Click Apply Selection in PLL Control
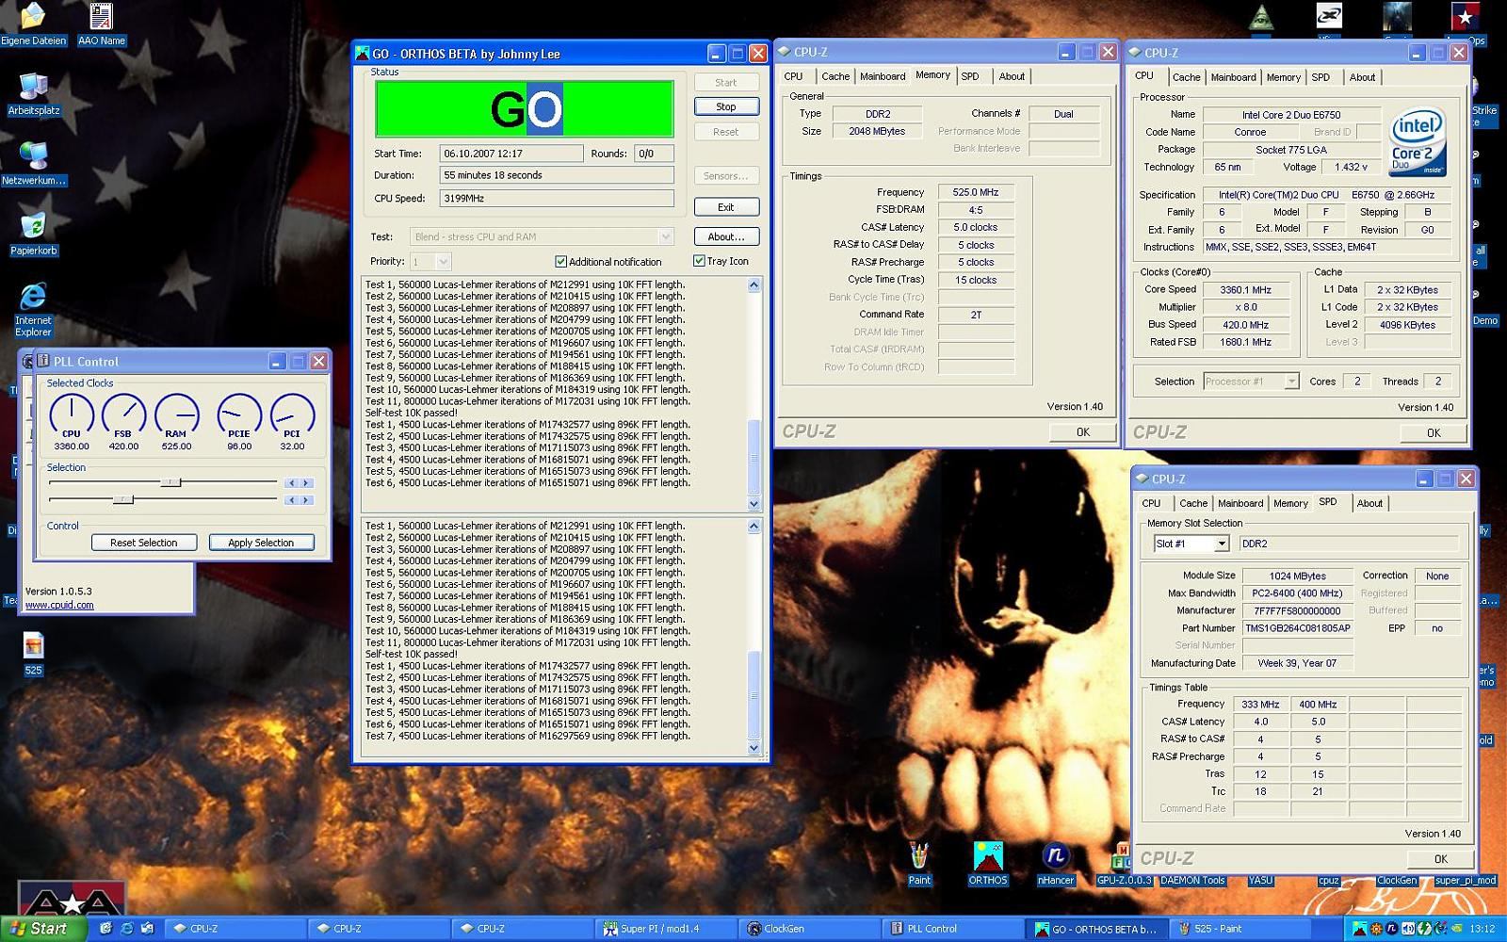Screen dimensions: 1507x942 point(261,543)
